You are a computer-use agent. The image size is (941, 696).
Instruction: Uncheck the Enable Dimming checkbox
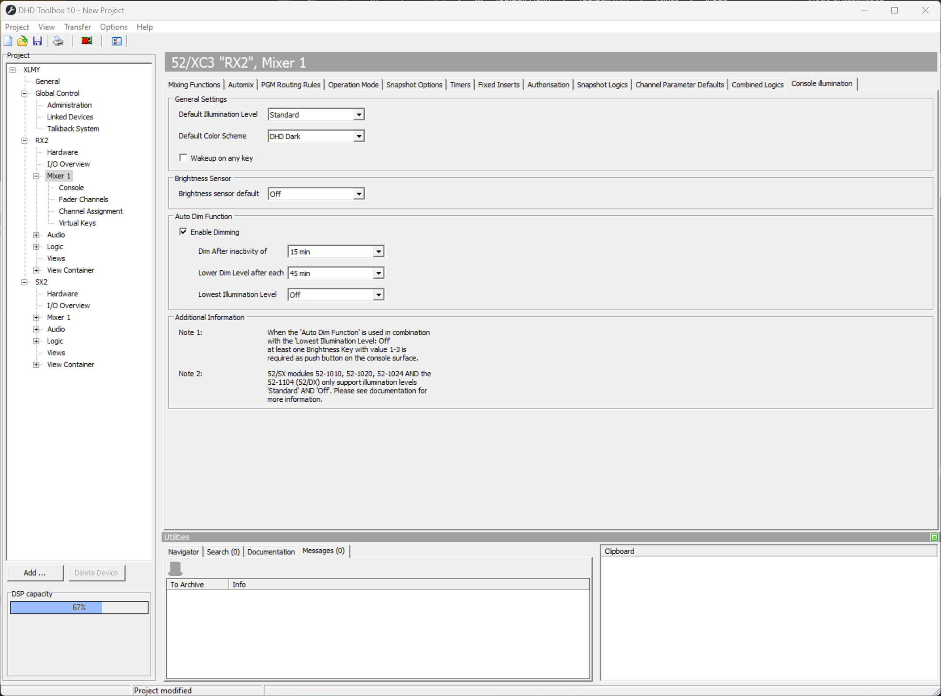pyautogui.click(x=183, y=232)
